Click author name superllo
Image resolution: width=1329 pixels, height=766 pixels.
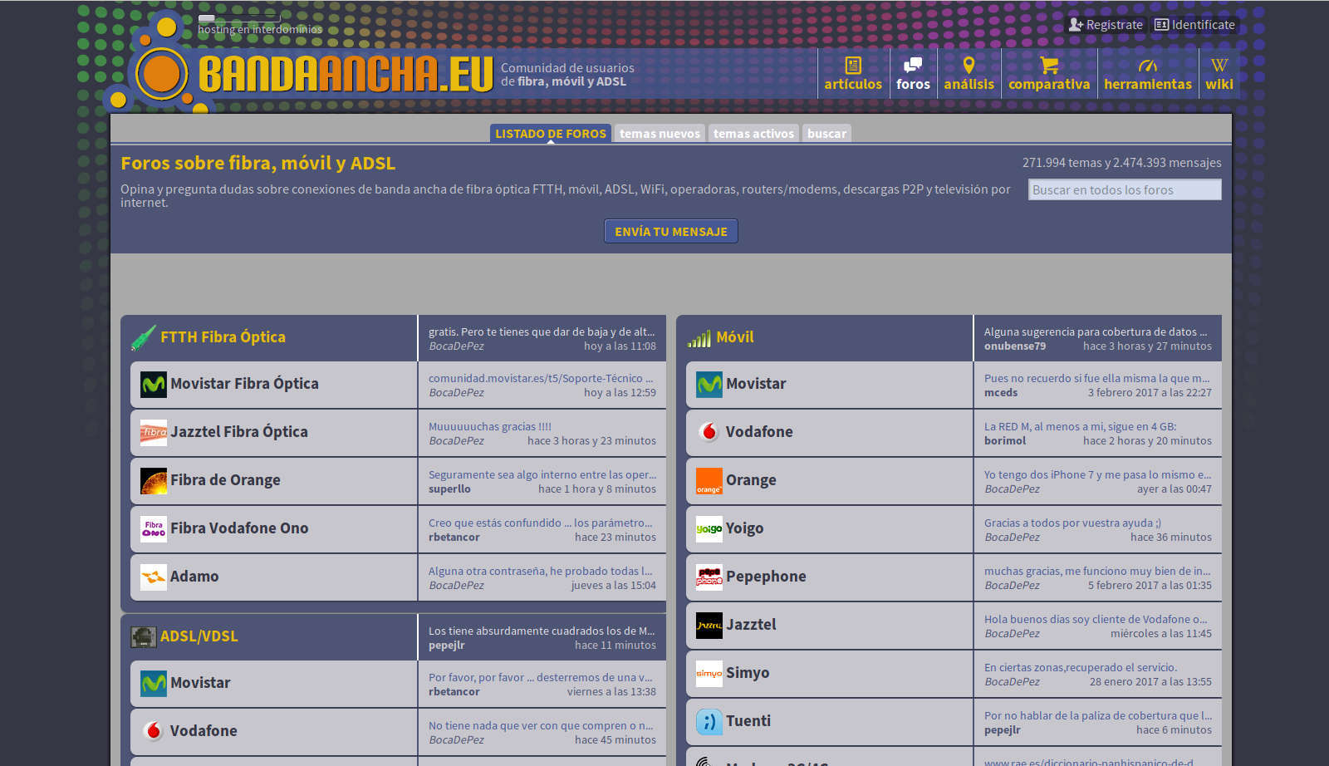point(449,489)
